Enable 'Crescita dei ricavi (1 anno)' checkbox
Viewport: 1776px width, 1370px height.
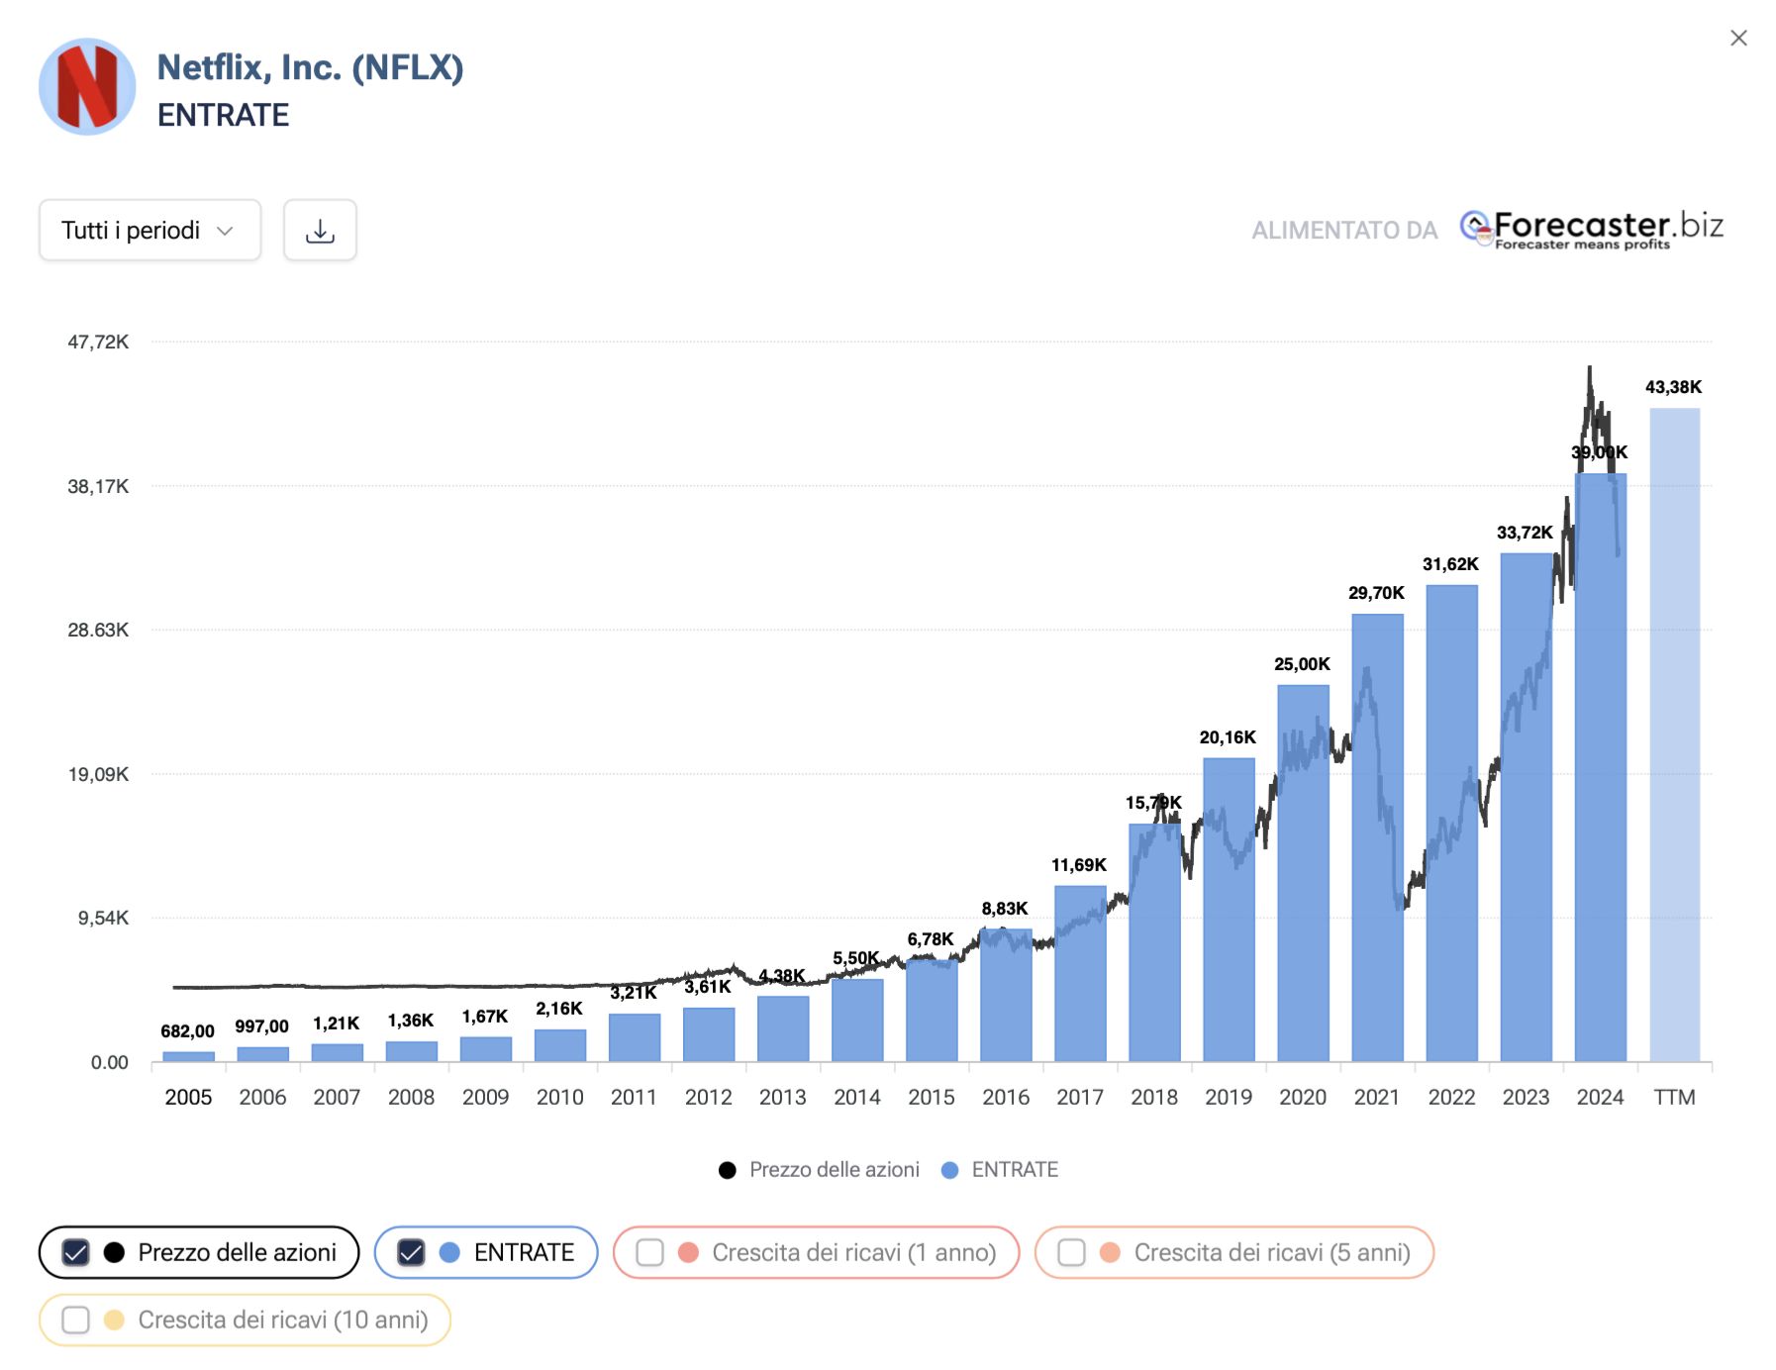pos(649,1252)
